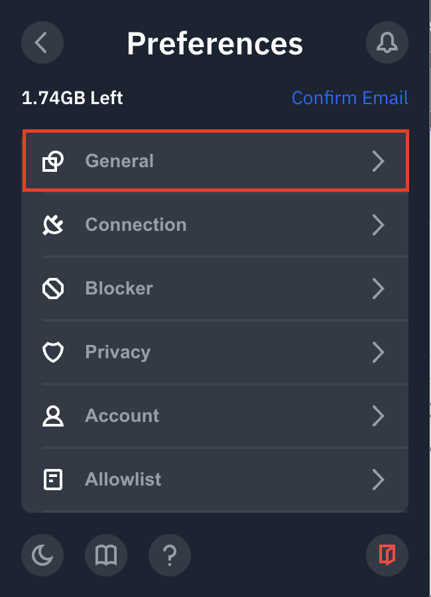Expand the Blocker row chevron
The image size is (431, 597).
click(x=378, y=289)
